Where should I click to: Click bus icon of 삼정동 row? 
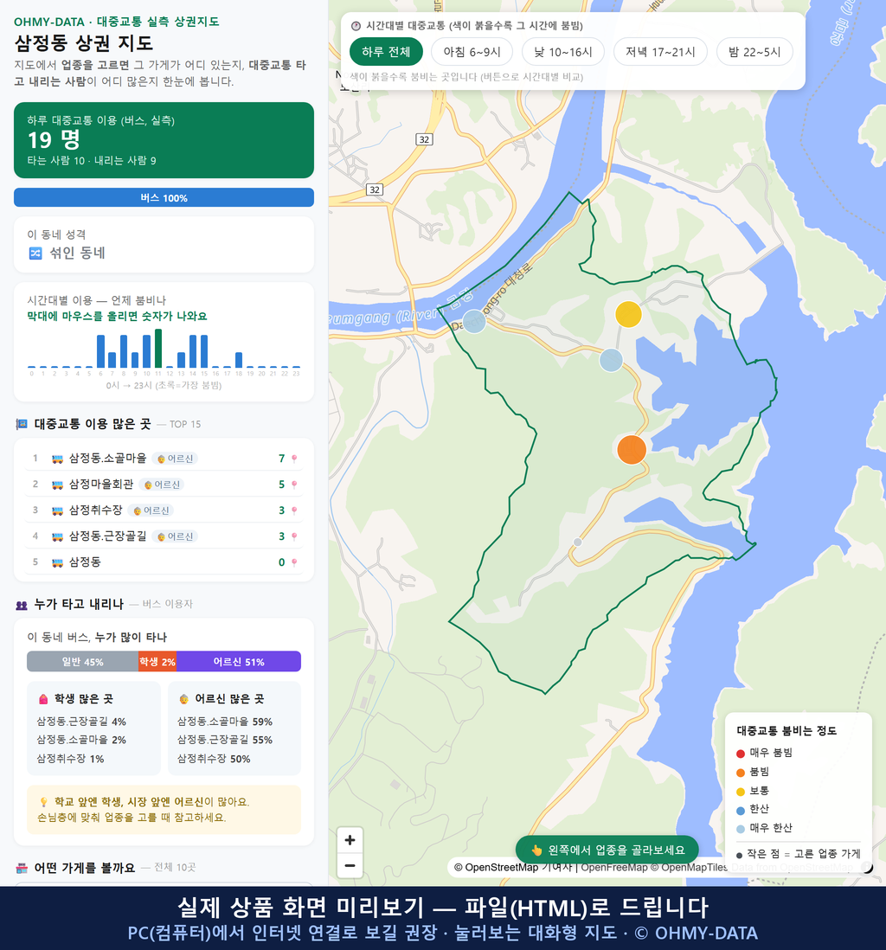coord(58,563)
